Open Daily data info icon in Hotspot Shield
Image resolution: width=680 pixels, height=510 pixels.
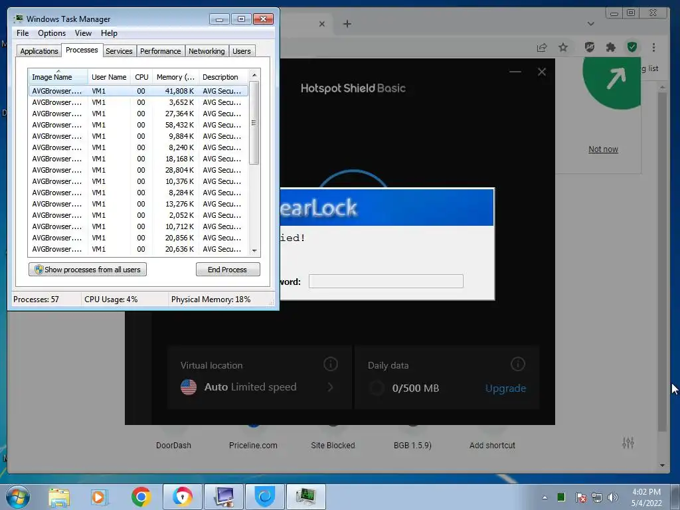tap(518, 364)
